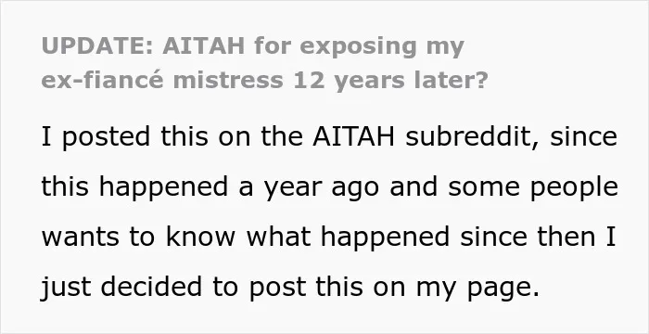This screenshot has width=649, height=334.
Task: Click the word just in the last line
Action: (66, 288)
